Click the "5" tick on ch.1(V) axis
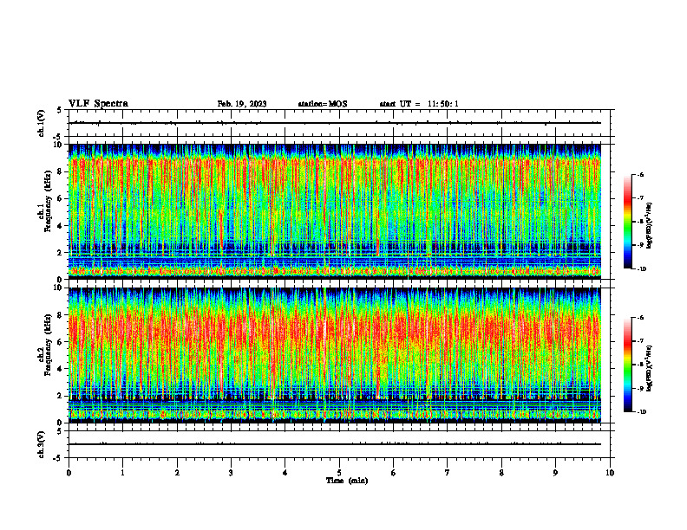This screenshot has width=687, height=530. point(60,110)
